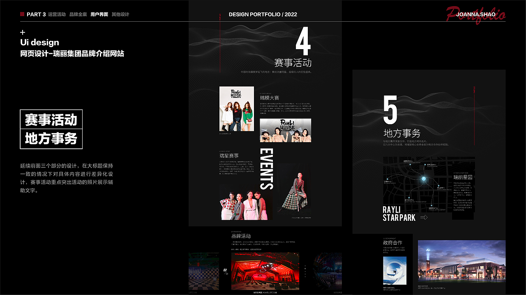
Task: Click the arrow icon next to STARPARK
Action: (424, 218)
